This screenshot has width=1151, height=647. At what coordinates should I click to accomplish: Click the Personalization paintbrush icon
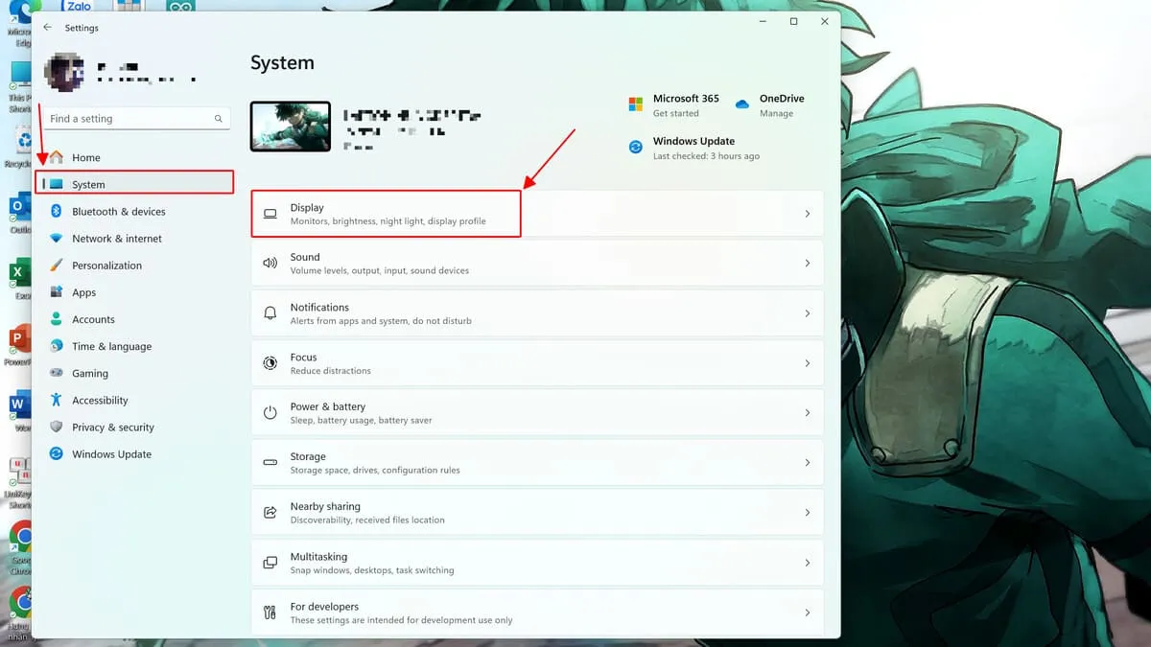(x=56, y=266)
